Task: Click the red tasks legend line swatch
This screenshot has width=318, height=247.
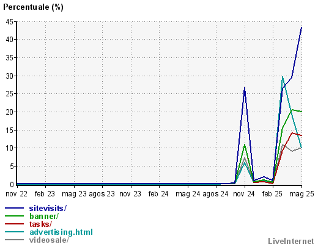Action: [14, 224]
